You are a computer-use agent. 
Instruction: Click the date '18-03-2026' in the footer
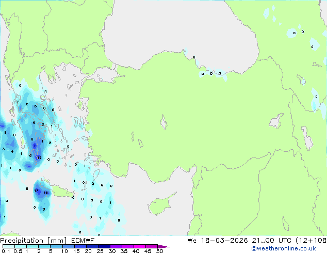[224, 241]
